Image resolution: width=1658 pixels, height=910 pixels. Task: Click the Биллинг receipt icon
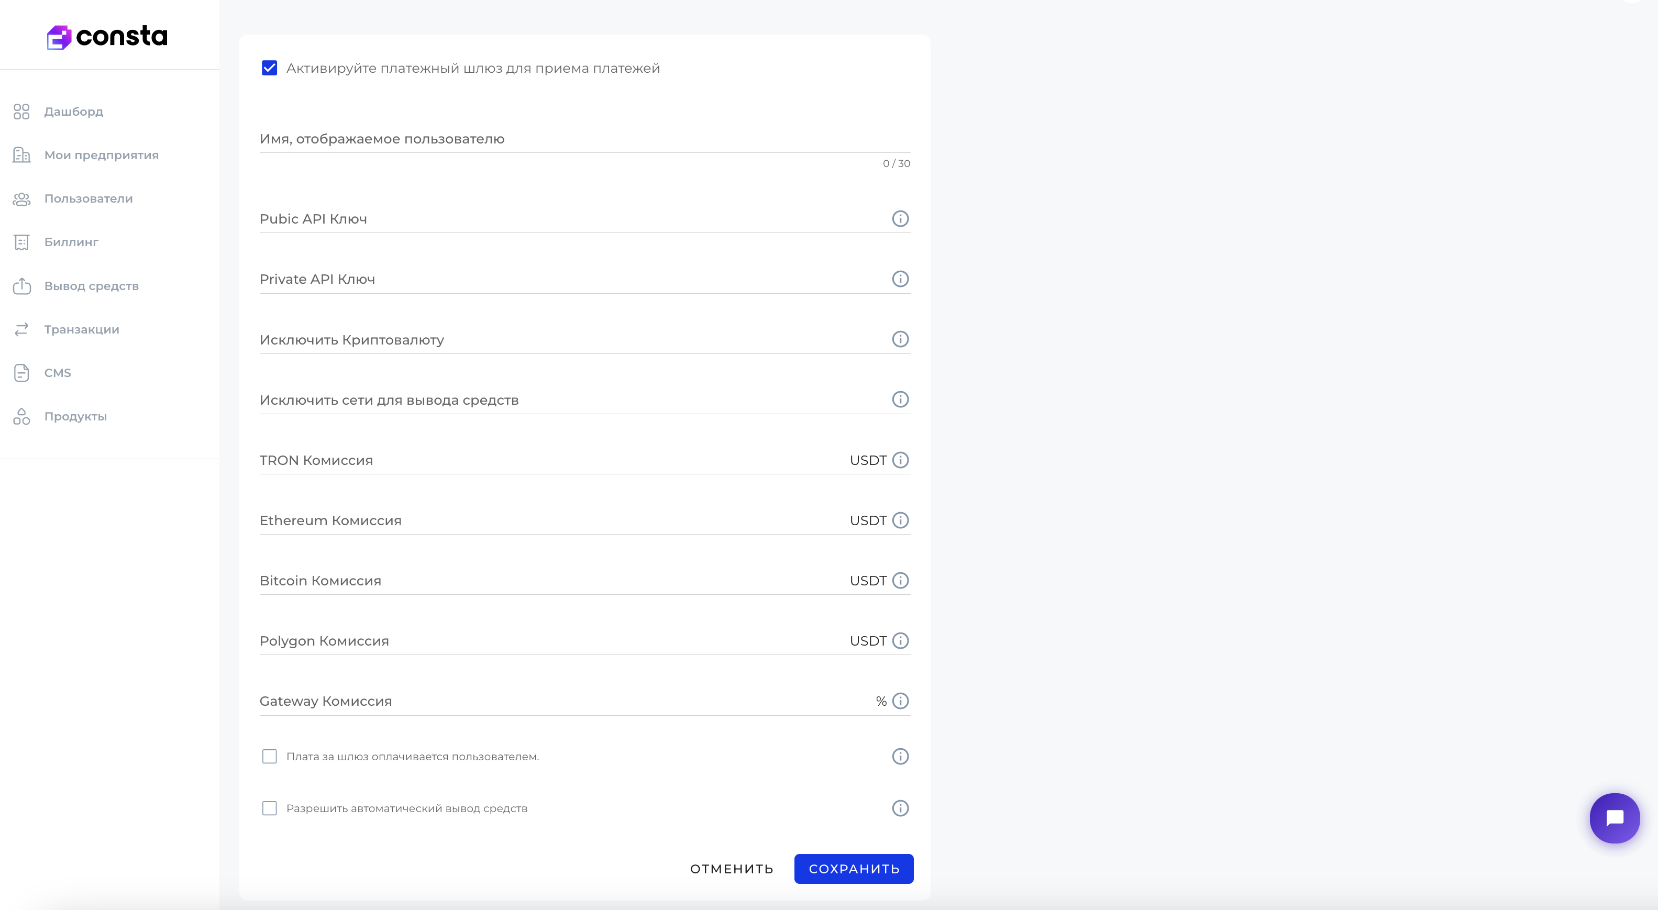pyautogui.click(x=21, y=242)
